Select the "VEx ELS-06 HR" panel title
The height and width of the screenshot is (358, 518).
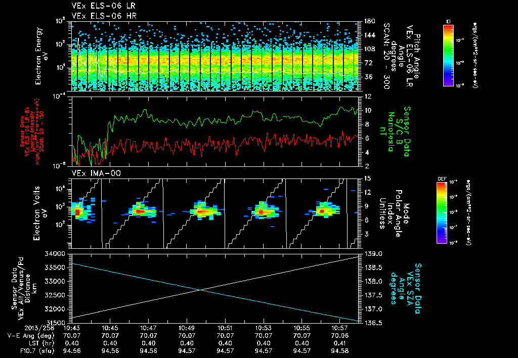click(x=104, y=16)
